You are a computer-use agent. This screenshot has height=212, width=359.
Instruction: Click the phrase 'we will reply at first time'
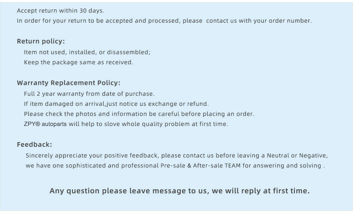pyautogui.click(x=261, y=191)
